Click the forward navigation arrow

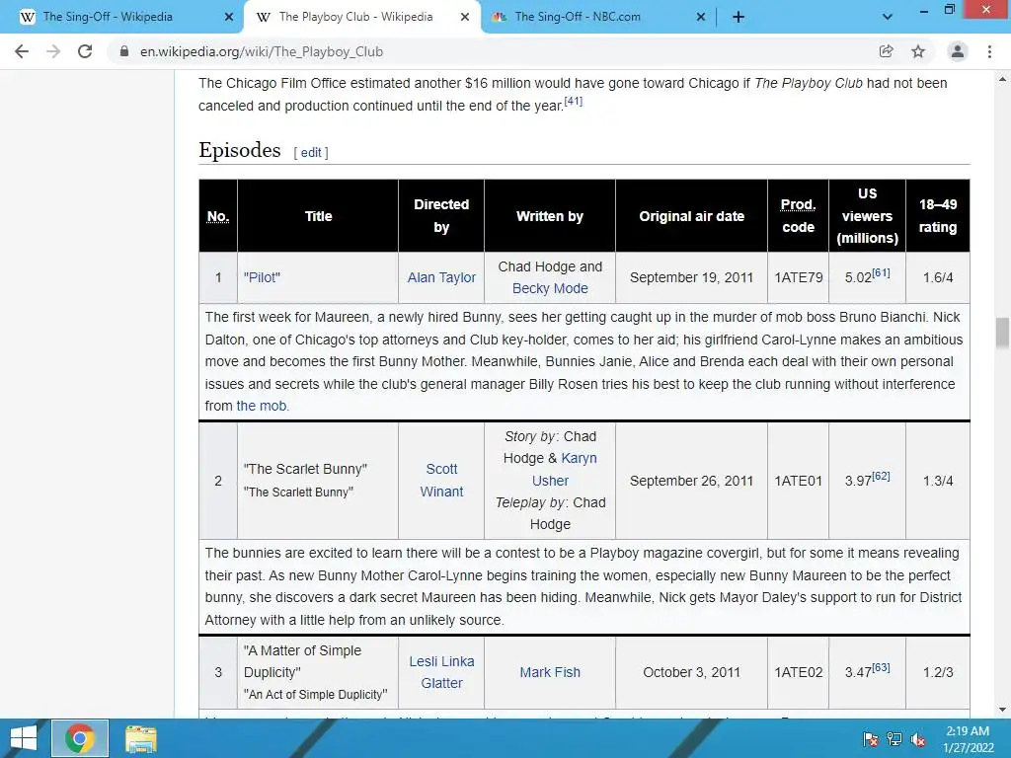53,51
